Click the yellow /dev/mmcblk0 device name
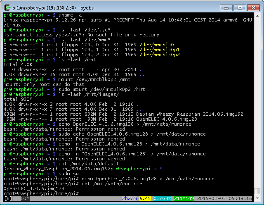 click(x=157, y=45)
